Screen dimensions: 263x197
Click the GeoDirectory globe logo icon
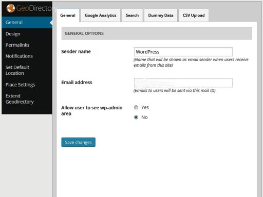[x=11, y=8]
